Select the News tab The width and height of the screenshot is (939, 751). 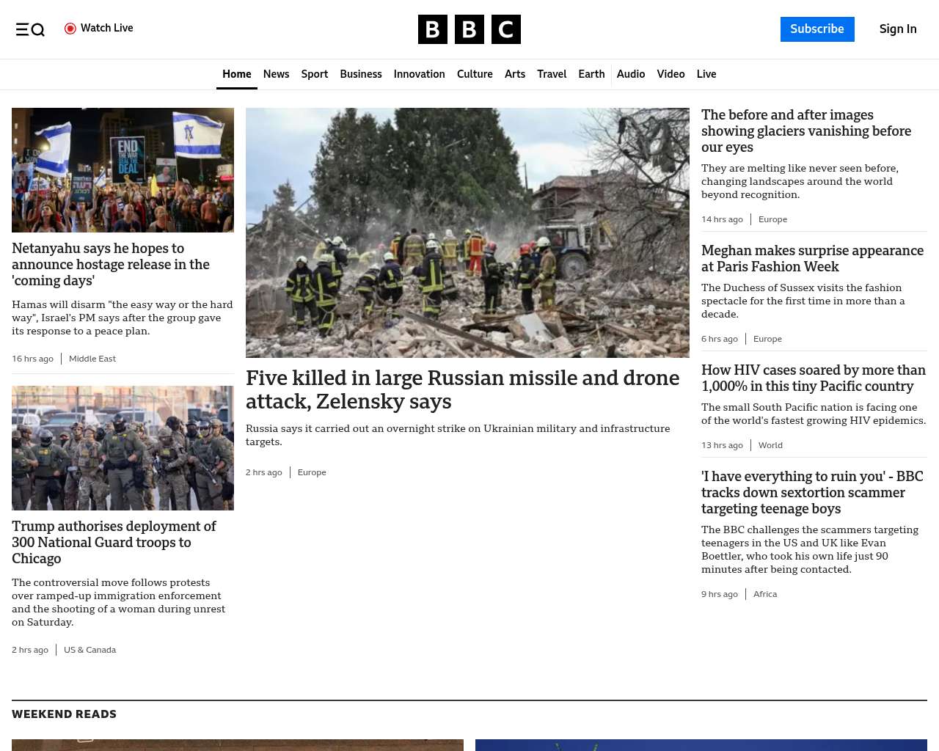(276, 74)
